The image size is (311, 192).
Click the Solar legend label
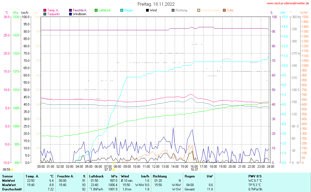pyautogui.click(x=230, y=10)
